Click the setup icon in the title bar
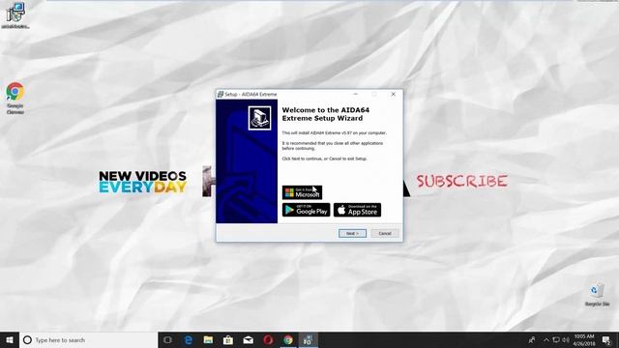 click(x=221, y=94)
